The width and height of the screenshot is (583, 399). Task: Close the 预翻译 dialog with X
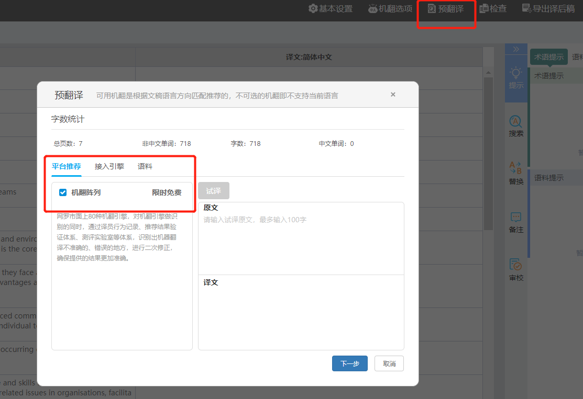click(393, 95)
